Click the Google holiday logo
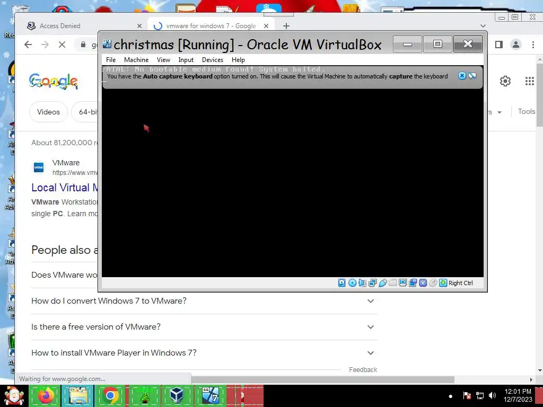The image size is (543, 407). pyautogui.click(x=54, y=81)
